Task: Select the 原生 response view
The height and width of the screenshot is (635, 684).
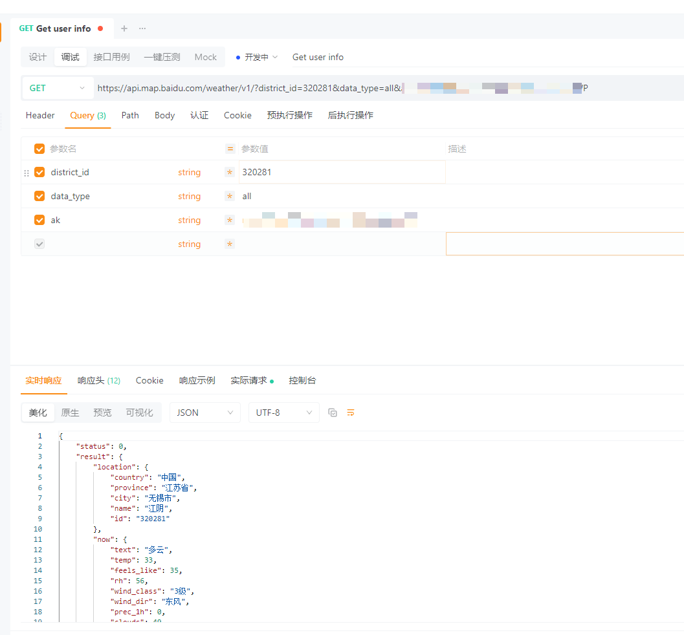Action: tap(71, 413)
